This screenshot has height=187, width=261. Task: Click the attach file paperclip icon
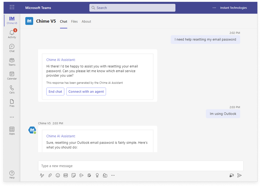click(x=50, y=175)
